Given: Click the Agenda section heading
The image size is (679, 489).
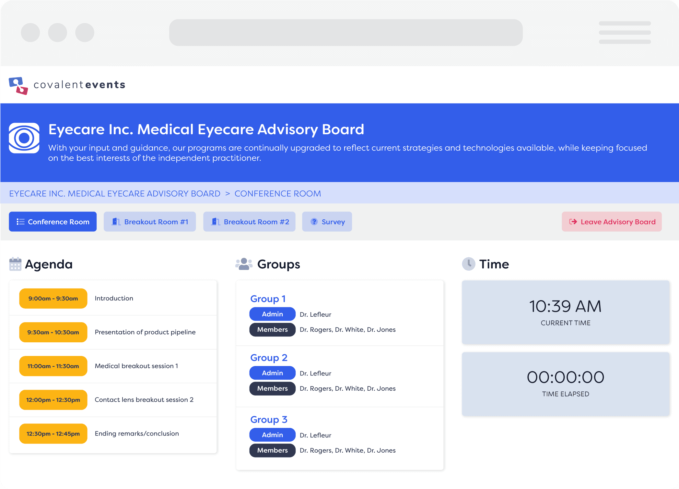Looking at the screenshot, I should [49, 264].
